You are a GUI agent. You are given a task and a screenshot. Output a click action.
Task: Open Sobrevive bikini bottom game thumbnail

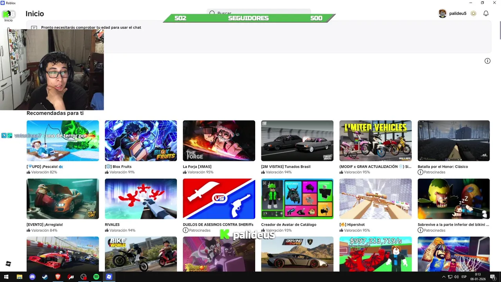(x=454, y=199)
